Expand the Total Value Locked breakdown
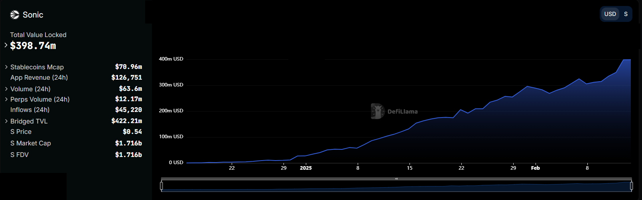Screen dimensions: 642x200 [x=6, y=45]
